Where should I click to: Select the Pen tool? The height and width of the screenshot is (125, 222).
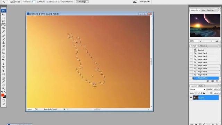tap(3, 64)
